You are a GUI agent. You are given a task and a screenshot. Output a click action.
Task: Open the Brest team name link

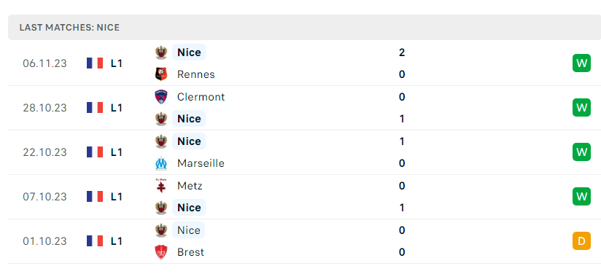pos(190,252)
